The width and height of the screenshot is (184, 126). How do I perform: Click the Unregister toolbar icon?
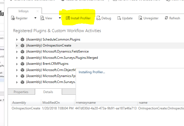[140, 18]
